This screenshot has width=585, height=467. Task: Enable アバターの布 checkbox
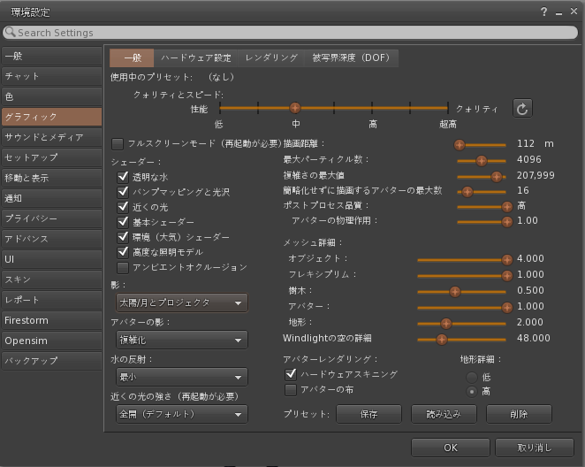[x=291, y=390]
